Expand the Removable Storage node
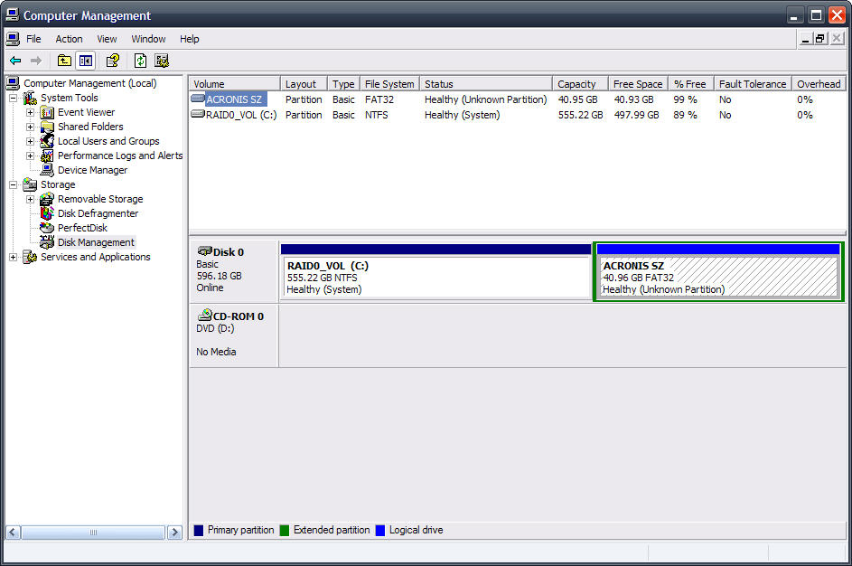Image resolution: width=852 pixels, height=566 pixels. (31, 200)
